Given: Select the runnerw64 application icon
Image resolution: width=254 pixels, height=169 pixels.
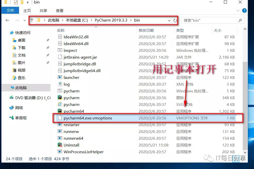Looking at the screenshot, I should pyautogui.click(x=60, y=138).
